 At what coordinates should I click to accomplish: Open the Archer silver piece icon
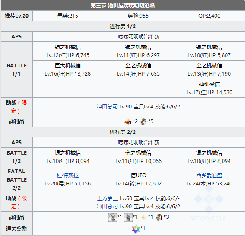click(113, 217)
